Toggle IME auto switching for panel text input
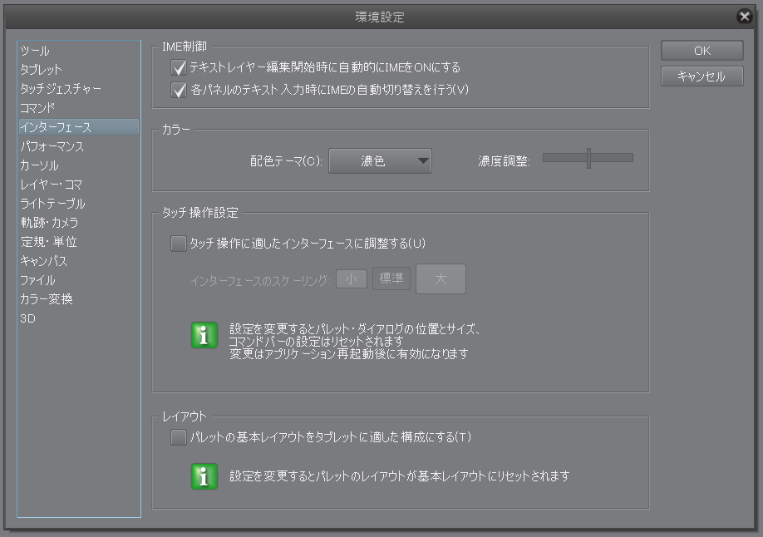 coord(179,90)
